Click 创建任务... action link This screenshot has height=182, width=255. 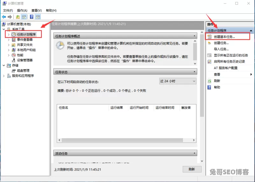pos(221,43)
